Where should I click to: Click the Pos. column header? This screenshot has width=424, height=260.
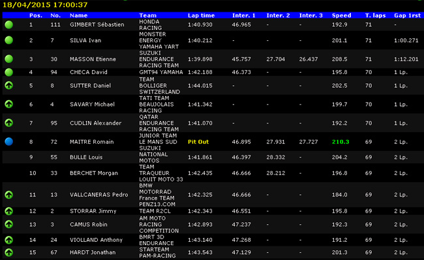(35, 14)
